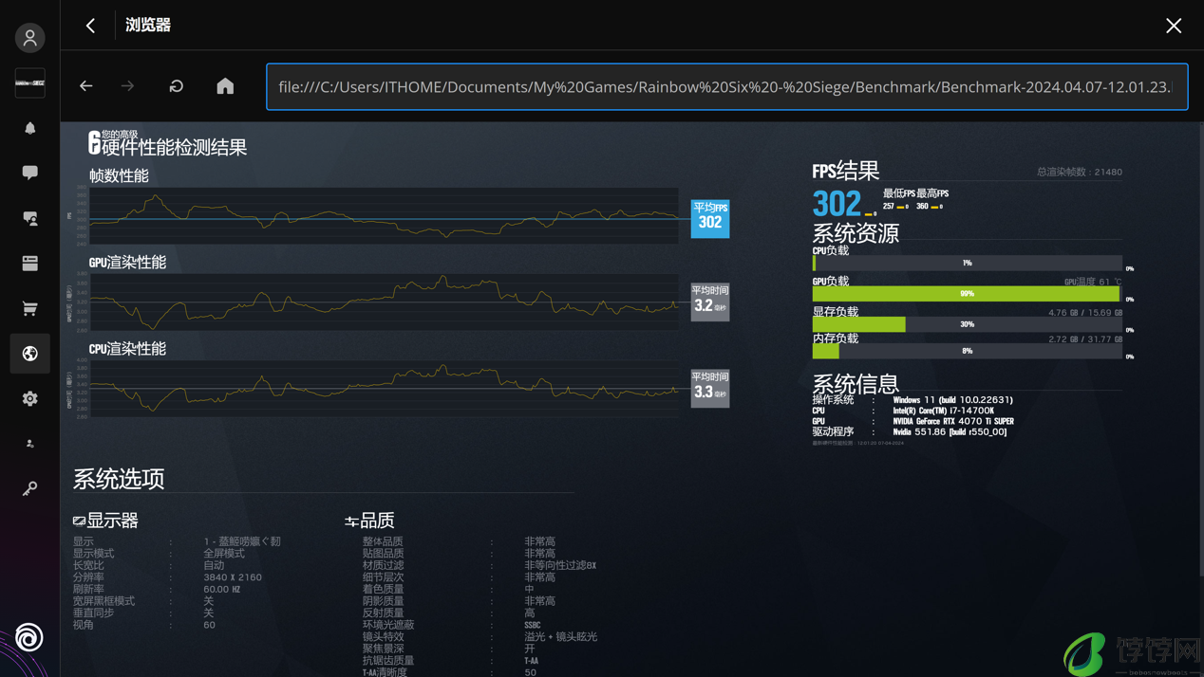This screenshot has height=677, width=1204.
Task: Click the GPU温度 61 ℃ reading
Action: pyautogui.click(x=1093, y=282)
